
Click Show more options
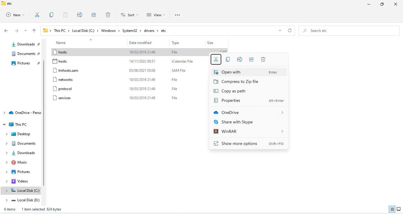tap(249, 143)
